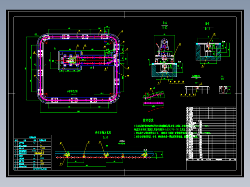This screenshot has width=250, height=187.
Task: Click the white direction arrow above traction diagram
Action: 122,141
